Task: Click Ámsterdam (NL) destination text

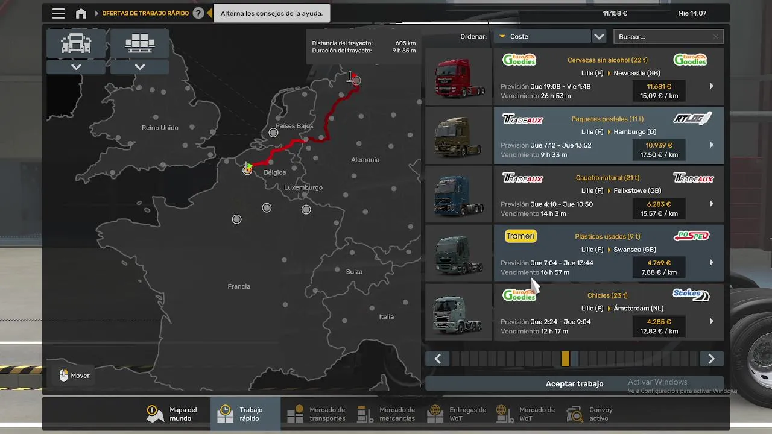Action: tap(638, 309)
